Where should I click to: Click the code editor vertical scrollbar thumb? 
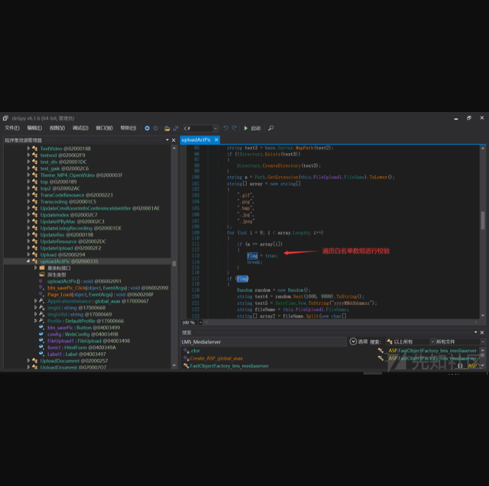coord(482,220)
